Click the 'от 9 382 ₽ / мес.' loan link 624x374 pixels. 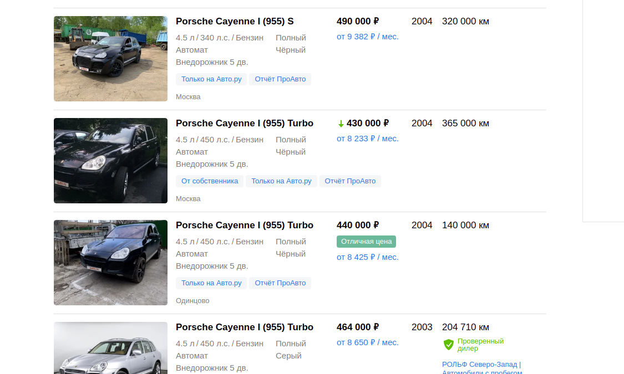coord(367,37)
